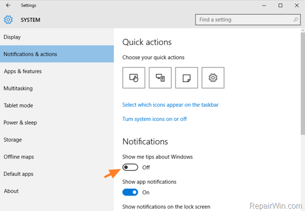Turn off Show app notifications switch
305x211 pixels.
tap(130, 192)
